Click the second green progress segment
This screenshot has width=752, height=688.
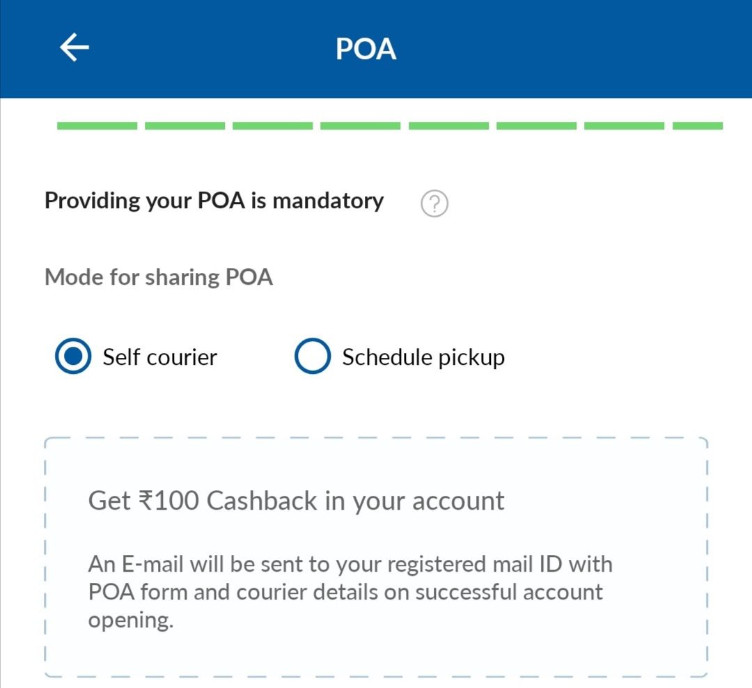click(185, 126)
